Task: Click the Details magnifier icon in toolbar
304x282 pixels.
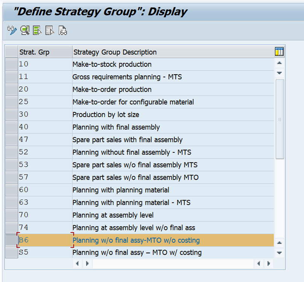Action: click(25, 30)
